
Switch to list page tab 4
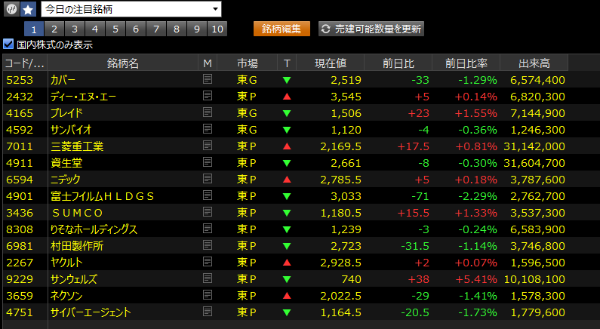coord(95,29)
